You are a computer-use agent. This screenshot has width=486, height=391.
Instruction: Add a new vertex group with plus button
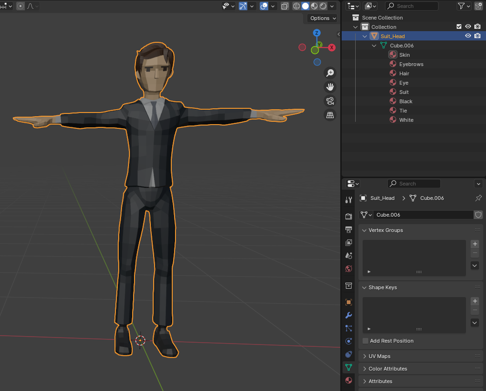(475, 244)
